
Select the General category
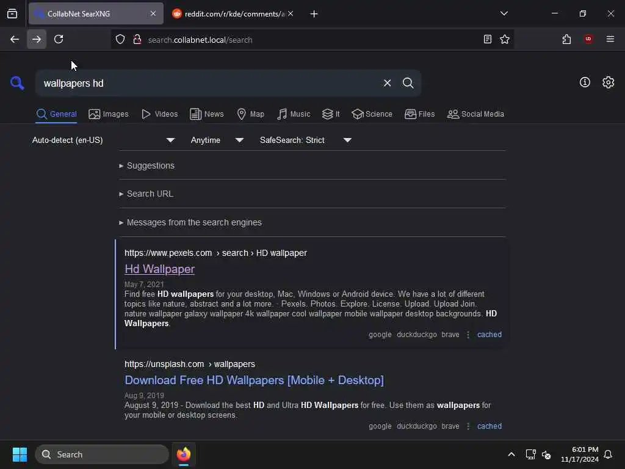tap(56, 114)
